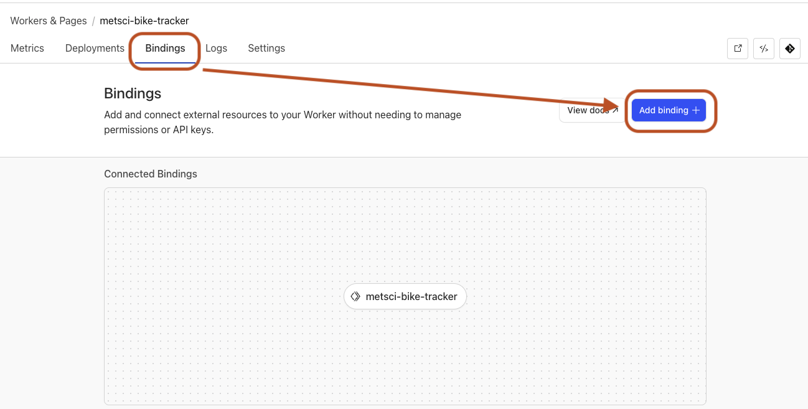This screenshot has height=409, width=808.
Task: Click the metsci-bike-tracker breadcrumb
Action: [144, 21]
